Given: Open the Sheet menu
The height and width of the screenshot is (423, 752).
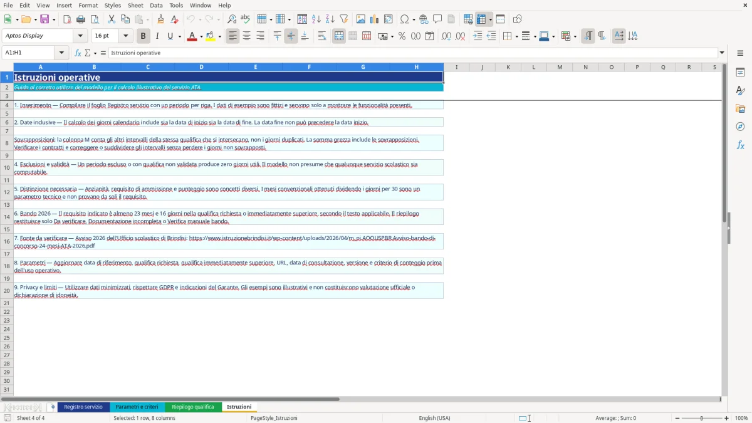Looking at the screenshot, I should 135,5.
